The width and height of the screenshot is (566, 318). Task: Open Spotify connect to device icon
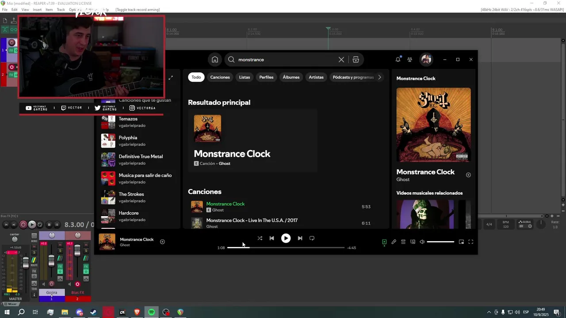[x=413, y=242]
